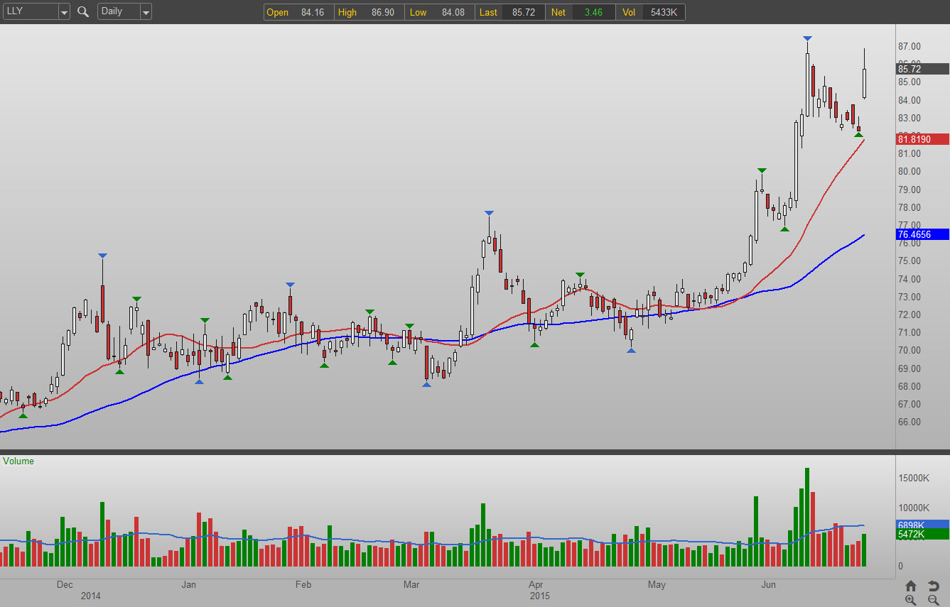The height and width of the screenshot is (607, 950).
Task: Click the home reset chart icon
Action: click(x=911, y=586)
